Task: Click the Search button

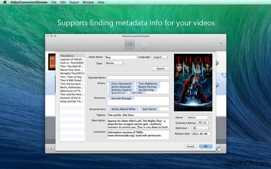Action: tap(161, 69)
